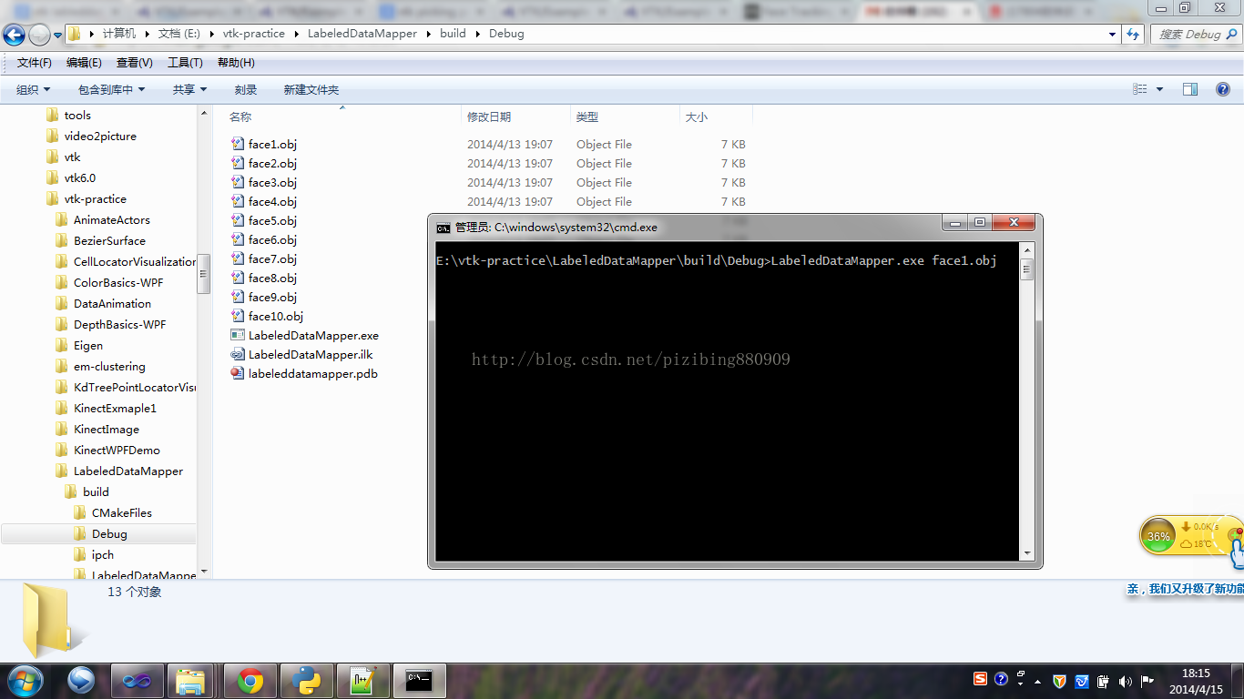
Task: Click the LabeledDataMapper.exe file icon
Action: 238,335
